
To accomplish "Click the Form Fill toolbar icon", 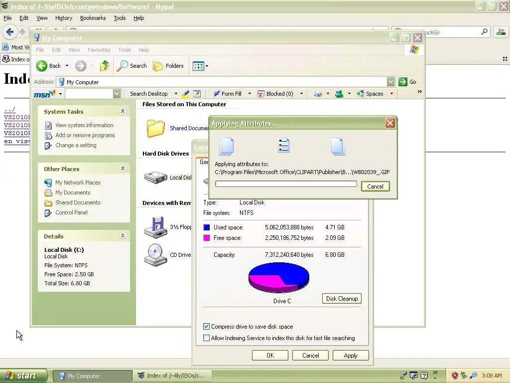I will click(216, 94).
